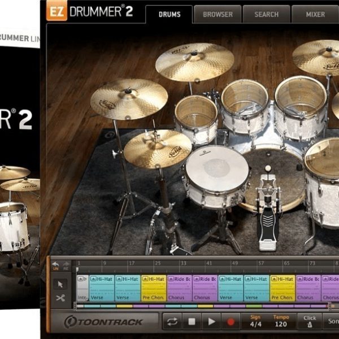Viewport: 339px width, 339px height.
Task: Select the first yellow Pre Chorus block
Action: 154,288
